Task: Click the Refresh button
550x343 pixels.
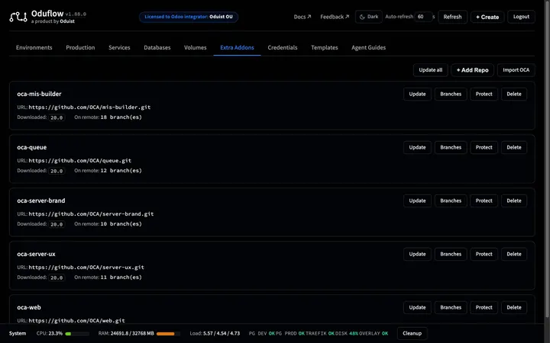Action: click(452, 17)
